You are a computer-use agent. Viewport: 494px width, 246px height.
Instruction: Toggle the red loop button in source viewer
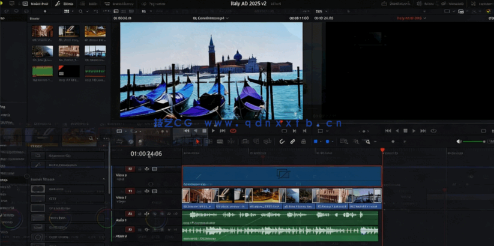pyautogui.click(x=233, y=131)
